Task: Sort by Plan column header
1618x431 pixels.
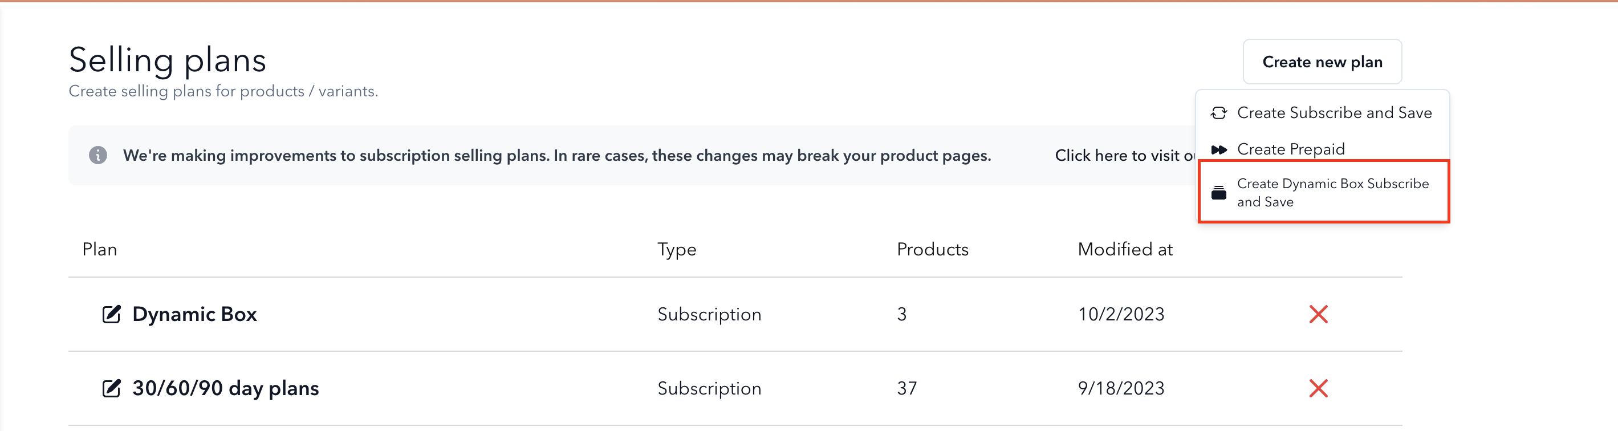Action: (x=100, y=250)
